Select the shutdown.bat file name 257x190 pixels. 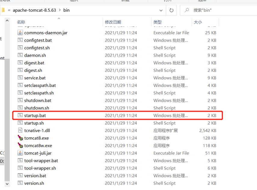pos(38,100)
